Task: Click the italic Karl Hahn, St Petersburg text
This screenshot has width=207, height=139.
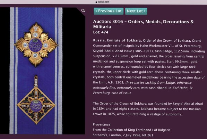Action: click(143, 90)
